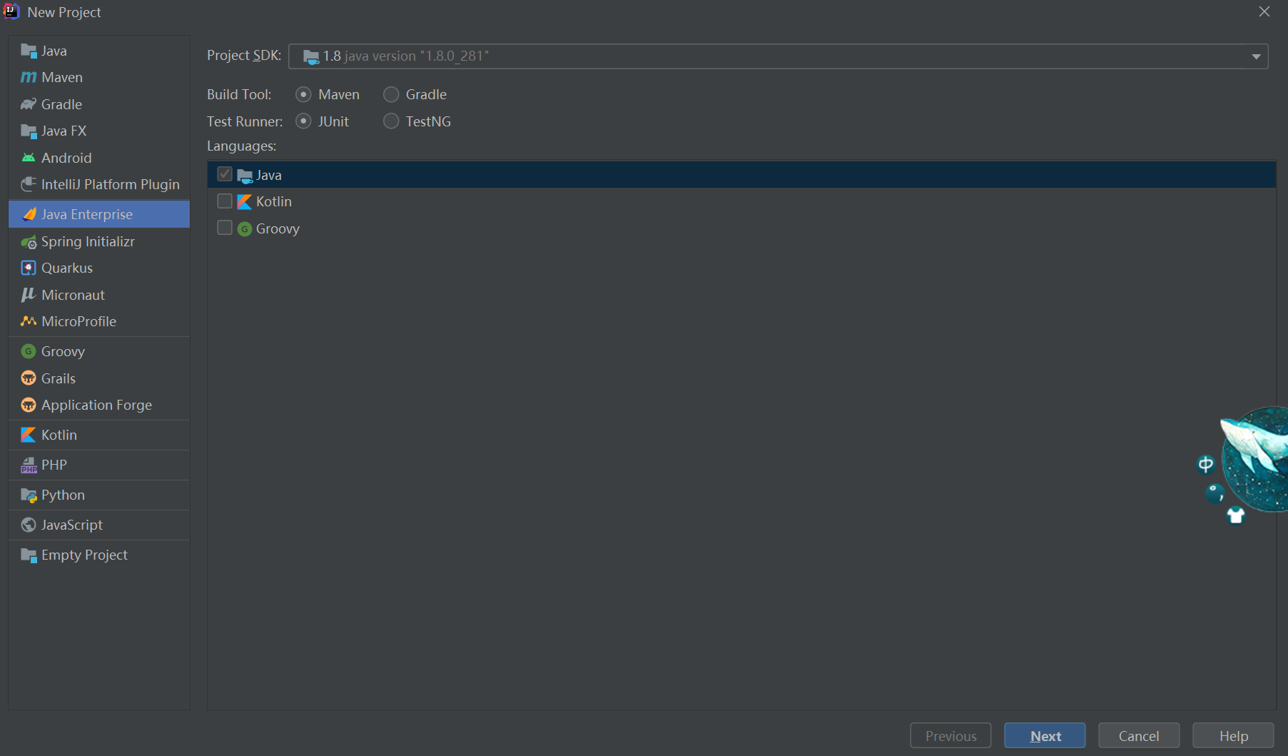The height and width of the screenshot is (756, 1288).
Task: Enable the Groovy language checkbox
Action: [x=225, y=228]
